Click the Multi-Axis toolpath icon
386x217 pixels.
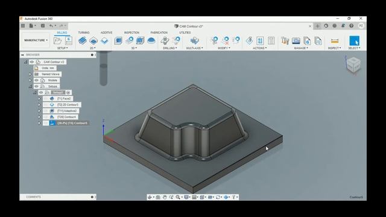coord(194,40)
